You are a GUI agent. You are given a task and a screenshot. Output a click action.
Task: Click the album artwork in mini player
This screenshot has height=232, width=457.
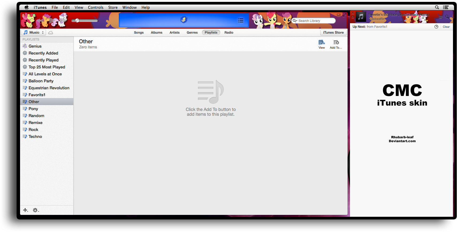pyautogui.click(x=361, y=17)
